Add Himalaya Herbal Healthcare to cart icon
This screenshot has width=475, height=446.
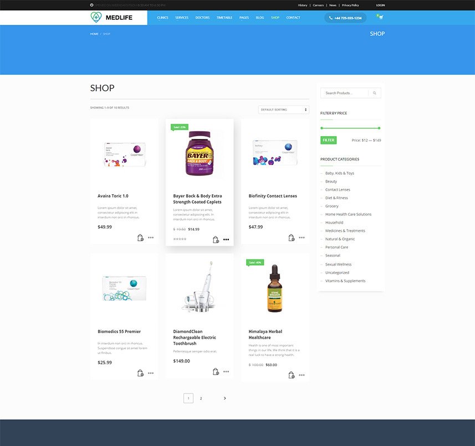292,375
